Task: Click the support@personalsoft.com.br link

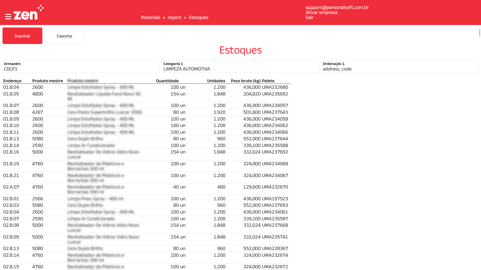Action: coord(337,7)
